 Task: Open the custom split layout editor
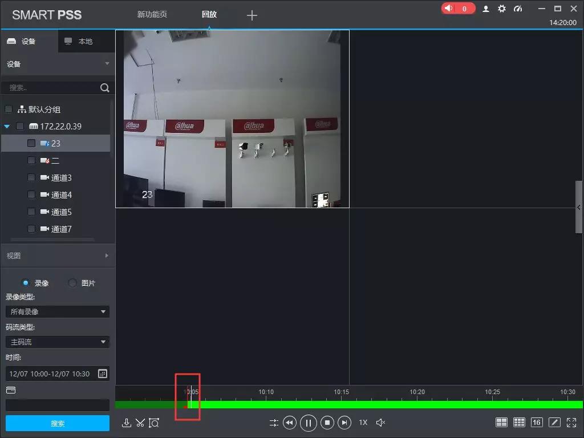click(554, 422)
